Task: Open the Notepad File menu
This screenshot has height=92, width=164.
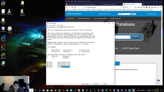Action: point(47,25)
